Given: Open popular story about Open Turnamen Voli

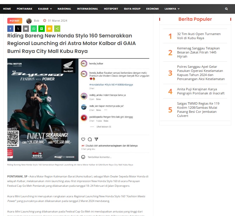Looking at the screenshot, I should click(x=199, y=36).
